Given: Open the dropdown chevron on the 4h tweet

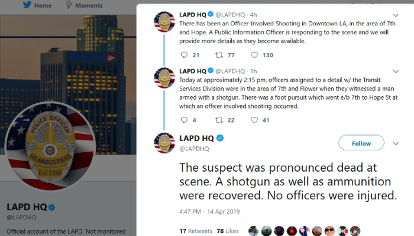Looking at the screenshot, I should click(x=396, y=15).
